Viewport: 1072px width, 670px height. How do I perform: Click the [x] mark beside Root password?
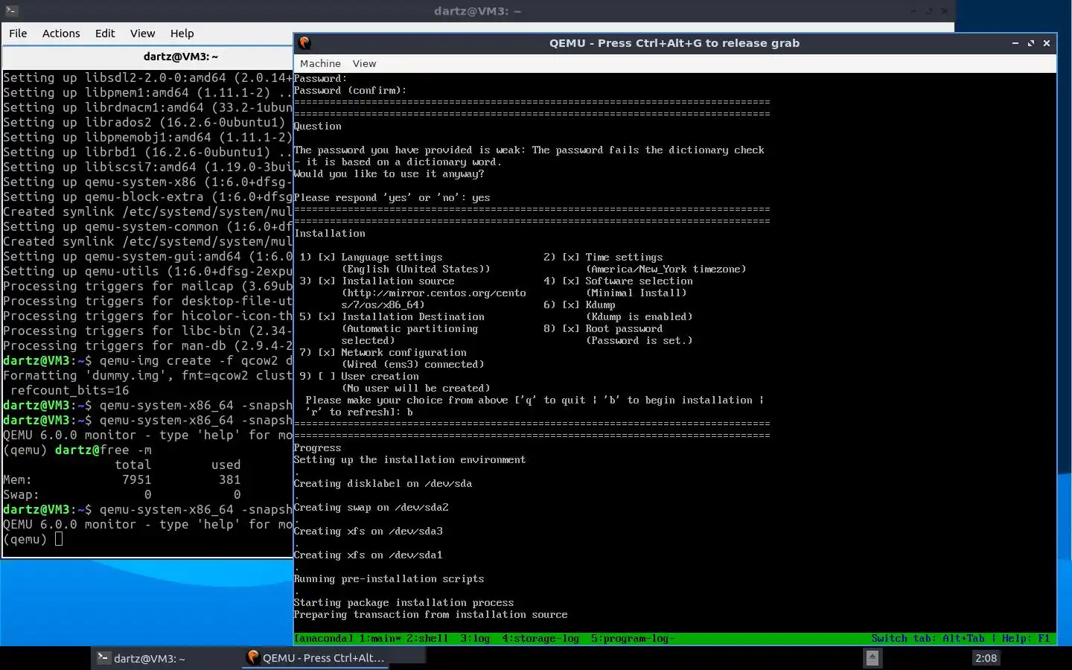point(570,329)
